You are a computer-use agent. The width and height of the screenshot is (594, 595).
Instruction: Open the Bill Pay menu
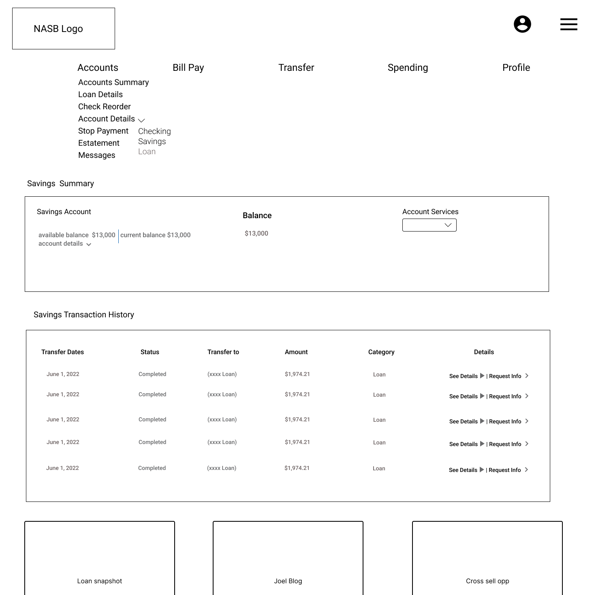point(188,68)
